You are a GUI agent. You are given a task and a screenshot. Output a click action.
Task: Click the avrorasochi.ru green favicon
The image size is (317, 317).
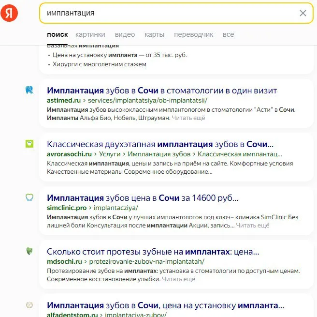[x=29, y=144]
